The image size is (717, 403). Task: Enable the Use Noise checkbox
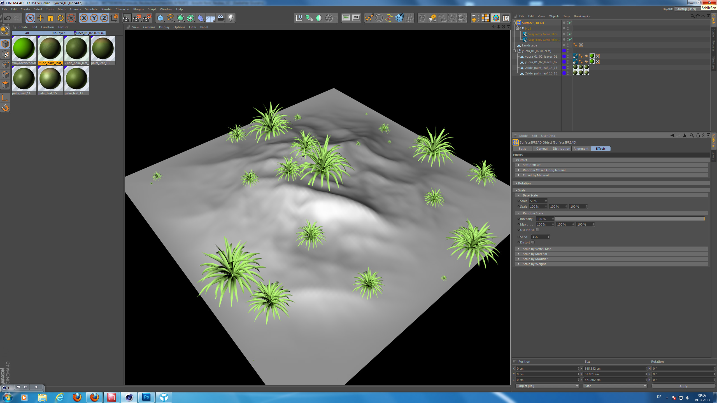537,230
